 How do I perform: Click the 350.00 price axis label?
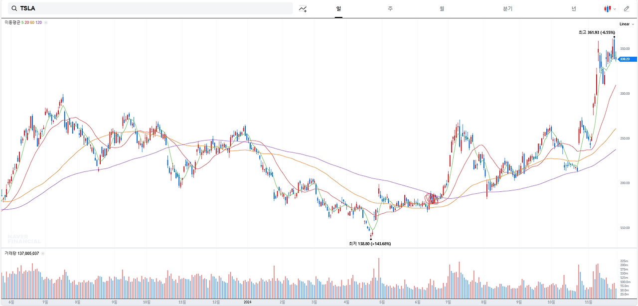625,48
